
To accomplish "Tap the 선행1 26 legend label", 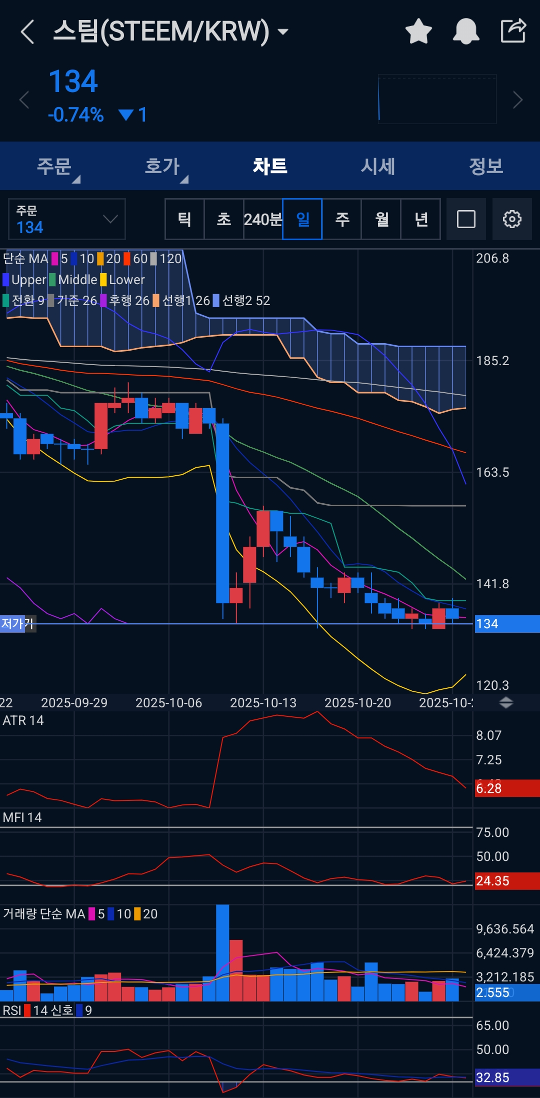I will [186, 301].
